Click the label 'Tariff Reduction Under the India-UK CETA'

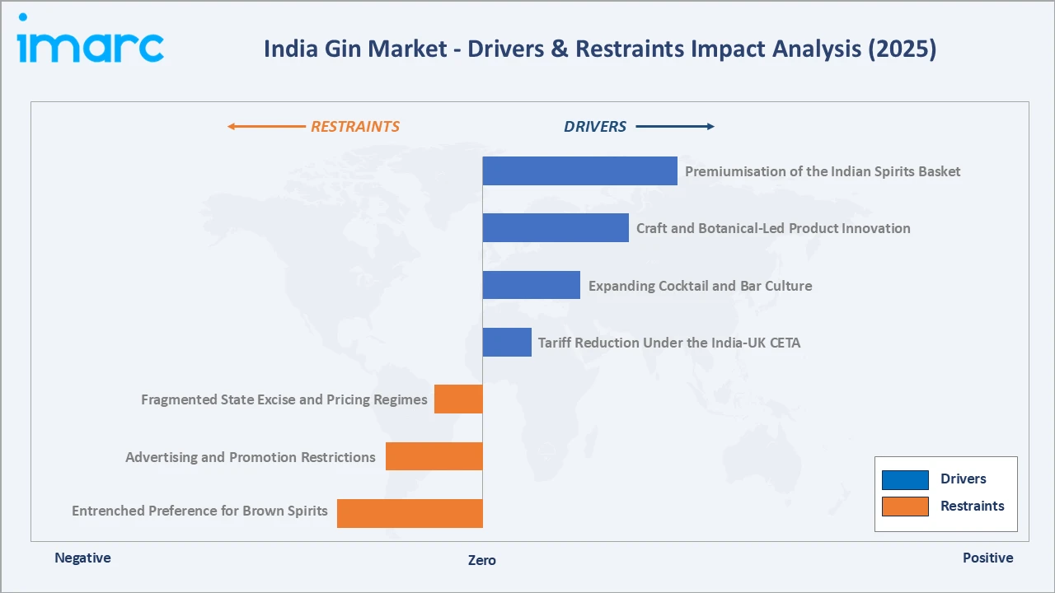tap(669, 343)
